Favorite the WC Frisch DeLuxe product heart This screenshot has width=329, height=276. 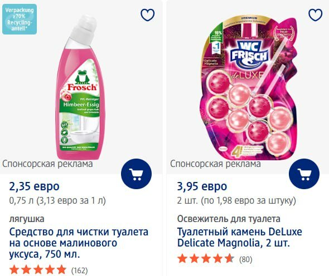(316, 14)
